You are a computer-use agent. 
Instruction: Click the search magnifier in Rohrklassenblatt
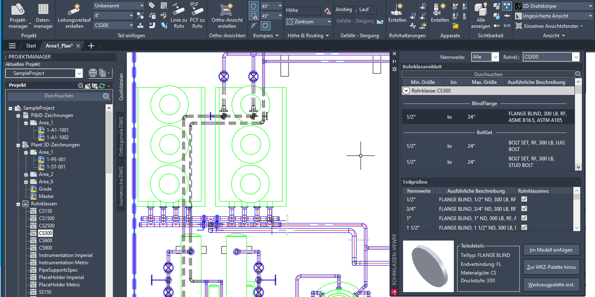tap(578, 74)
